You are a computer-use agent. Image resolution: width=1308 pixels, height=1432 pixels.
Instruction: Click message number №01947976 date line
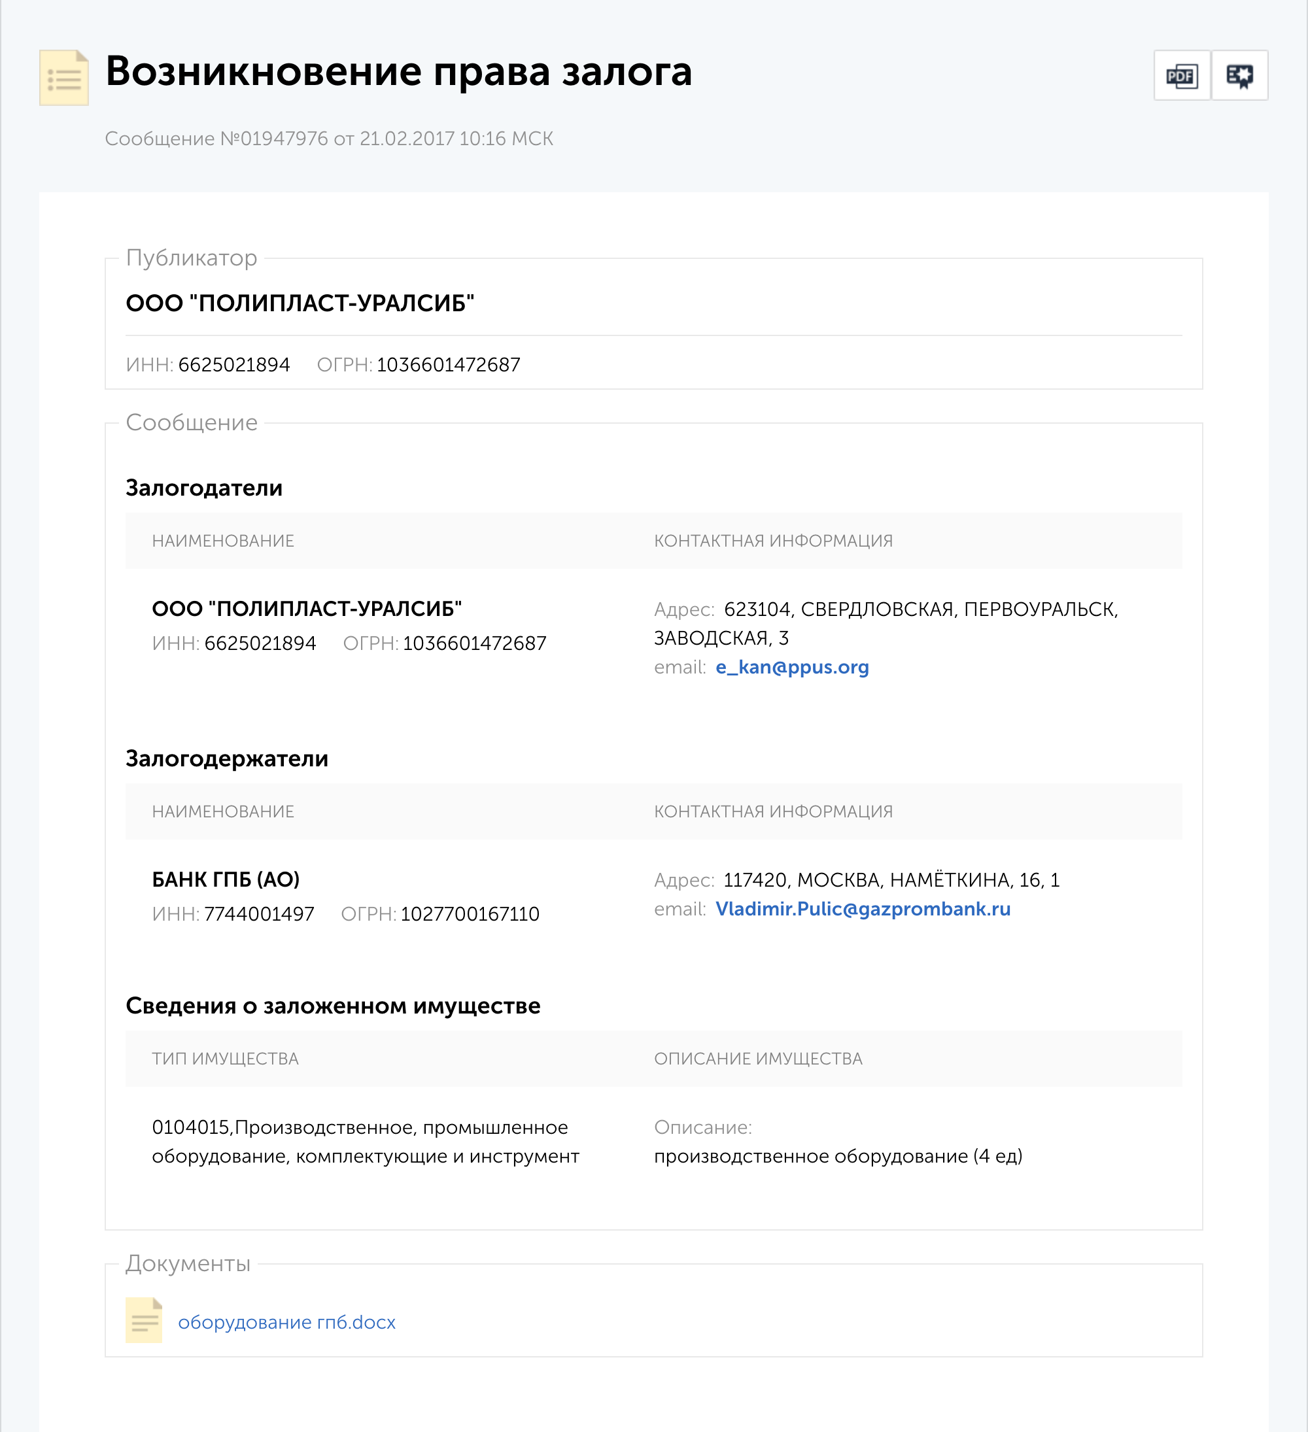(329, 139)
